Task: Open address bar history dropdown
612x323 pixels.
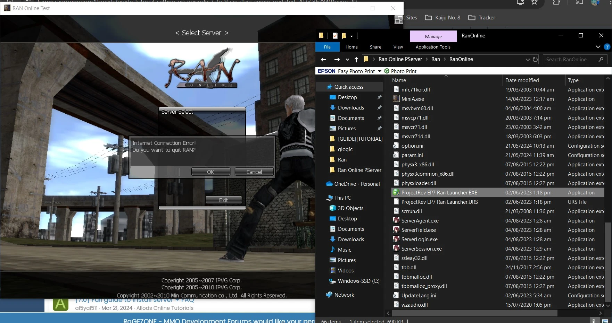Action: pyautogui.click(x=528, y=60)
